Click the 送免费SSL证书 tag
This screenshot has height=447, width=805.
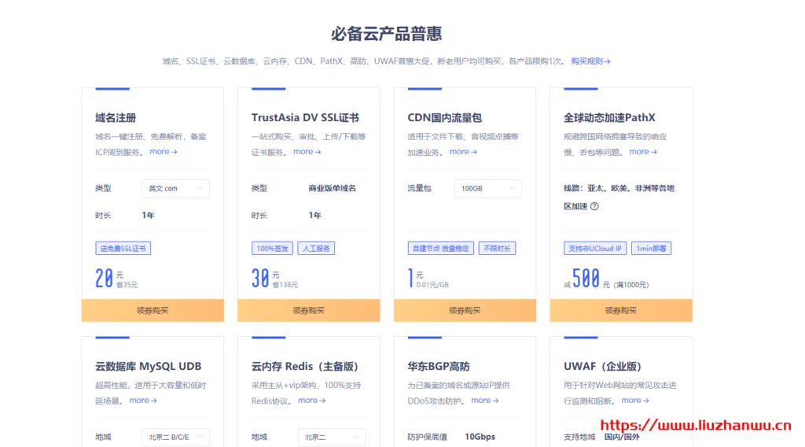[x=123, y=248]
